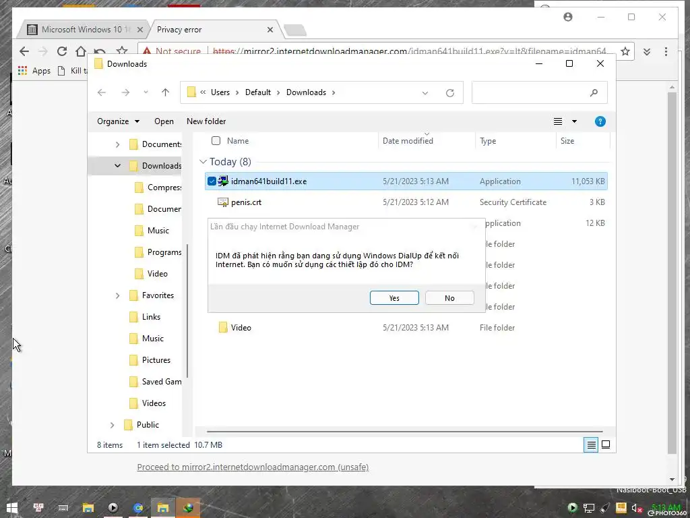The image size is (690, 518).
Task: Follow Proceed to mirror2.internetdownloadmanager.com link
Action: point(253,467)
